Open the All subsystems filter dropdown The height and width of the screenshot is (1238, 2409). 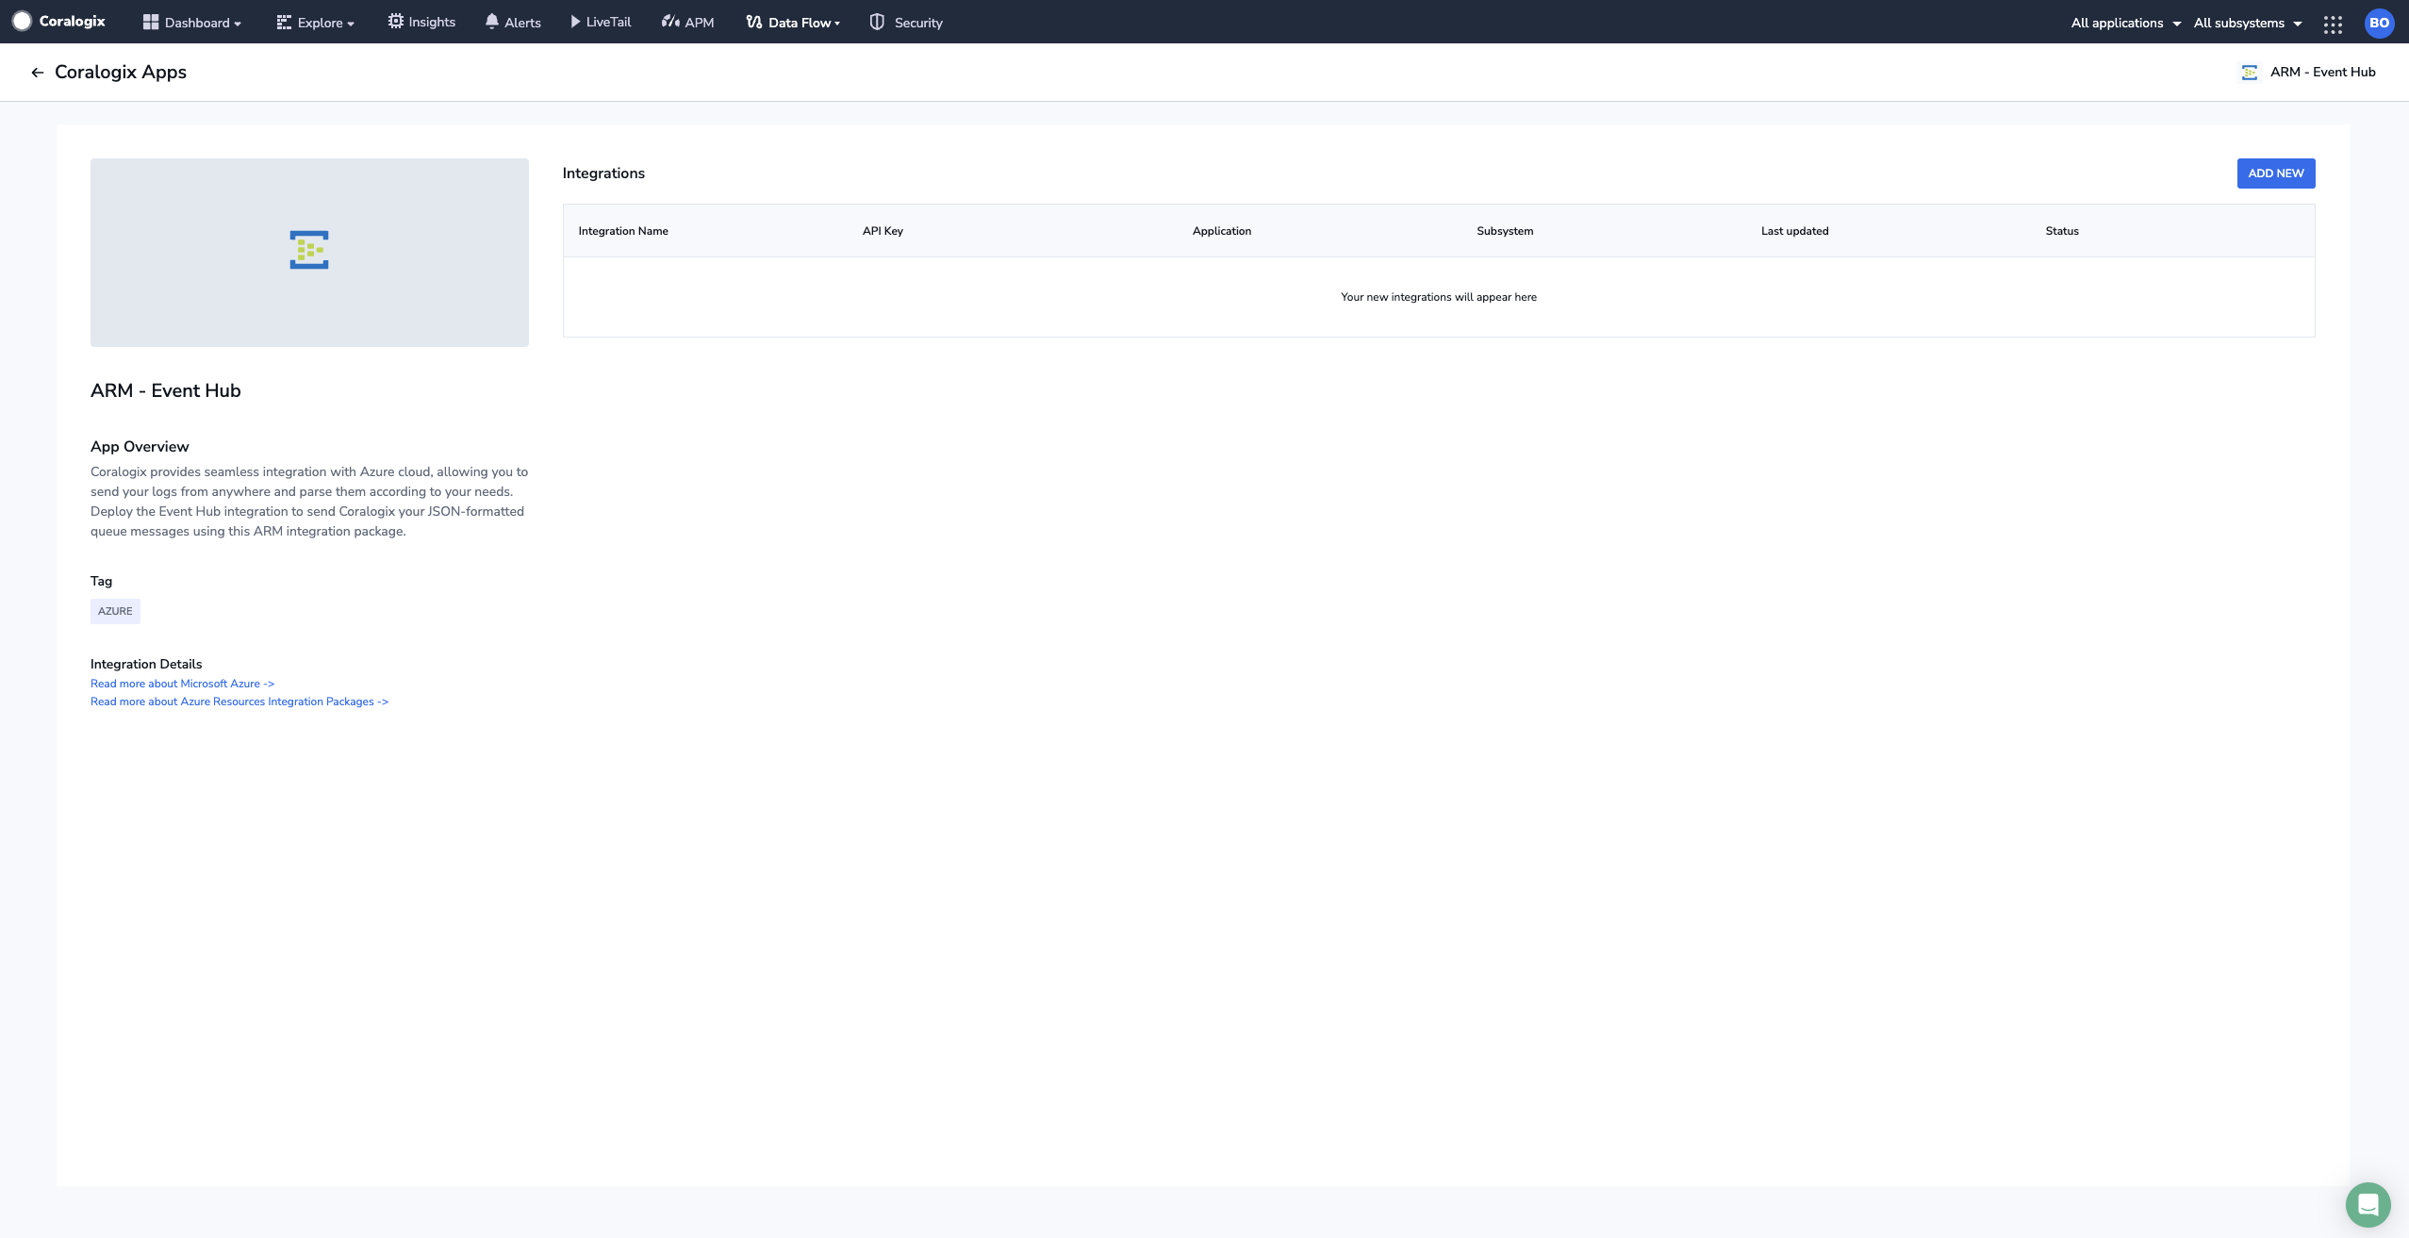(x=2248, y=23)
